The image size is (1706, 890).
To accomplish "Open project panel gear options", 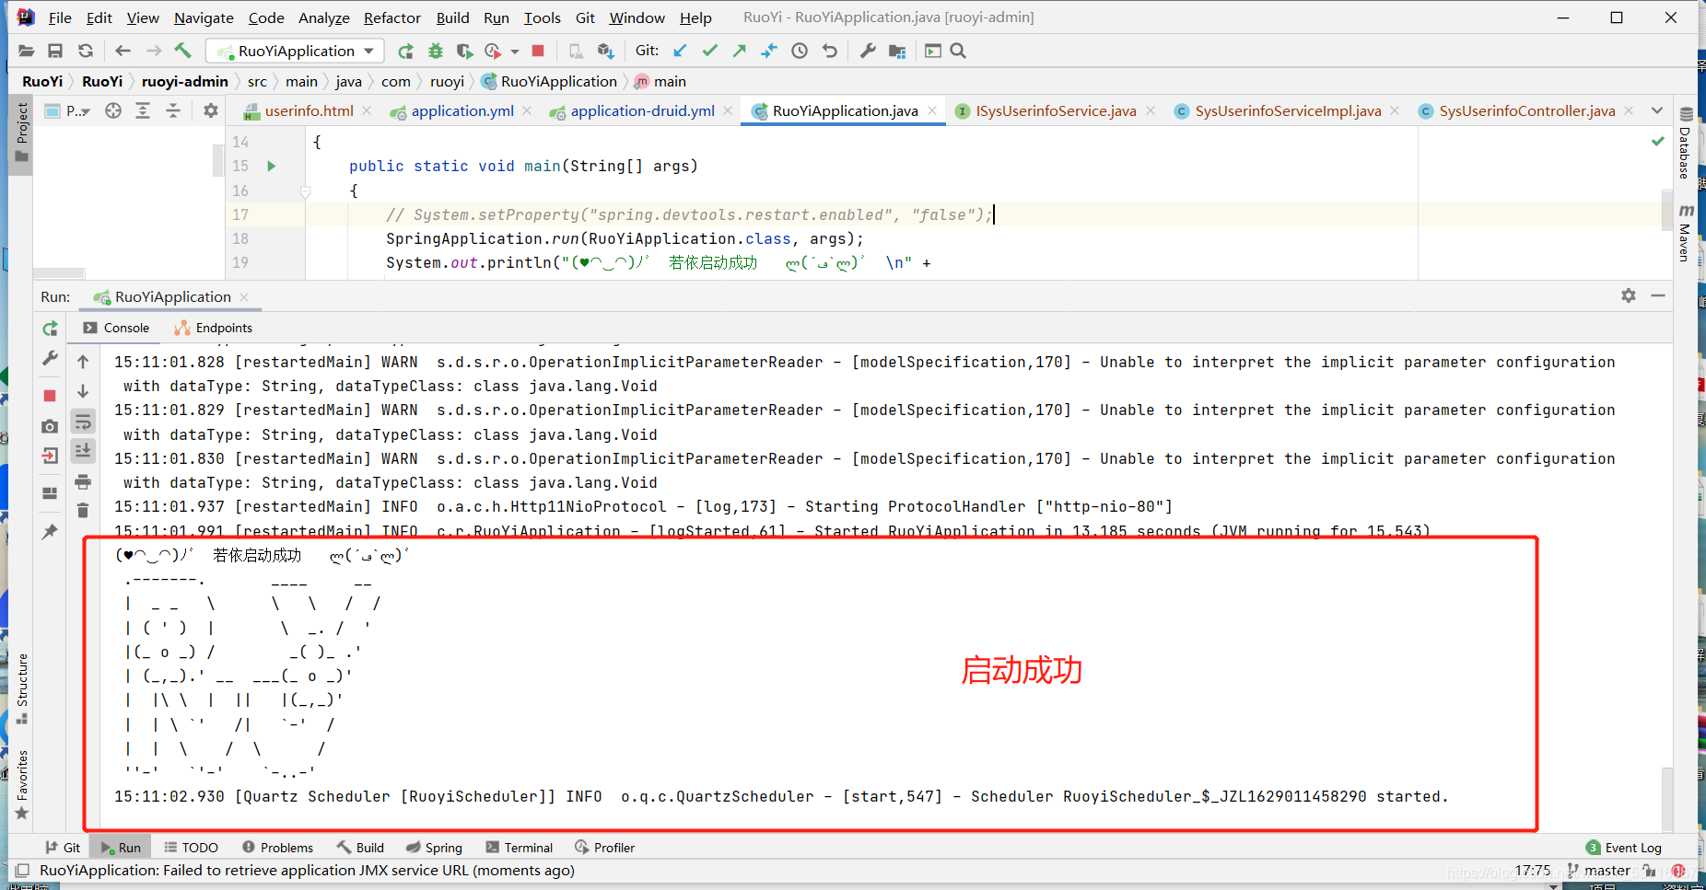I will click(211, 110).
